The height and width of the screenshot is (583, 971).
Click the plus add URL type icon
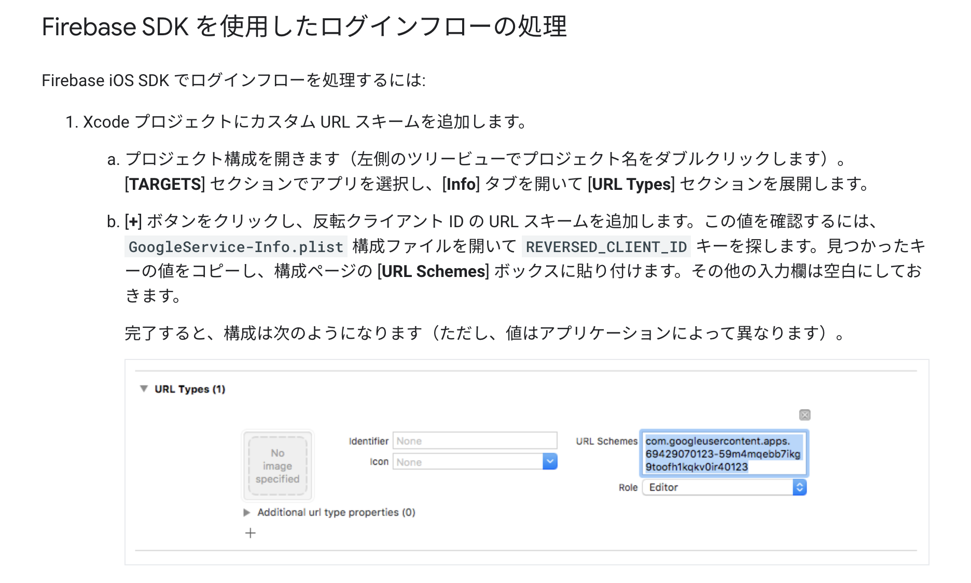pos(251,533)
